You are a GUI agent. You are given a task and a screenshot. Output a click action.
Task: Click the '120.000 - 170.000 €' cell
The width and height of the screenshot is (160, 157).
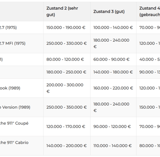pos(67,127)
